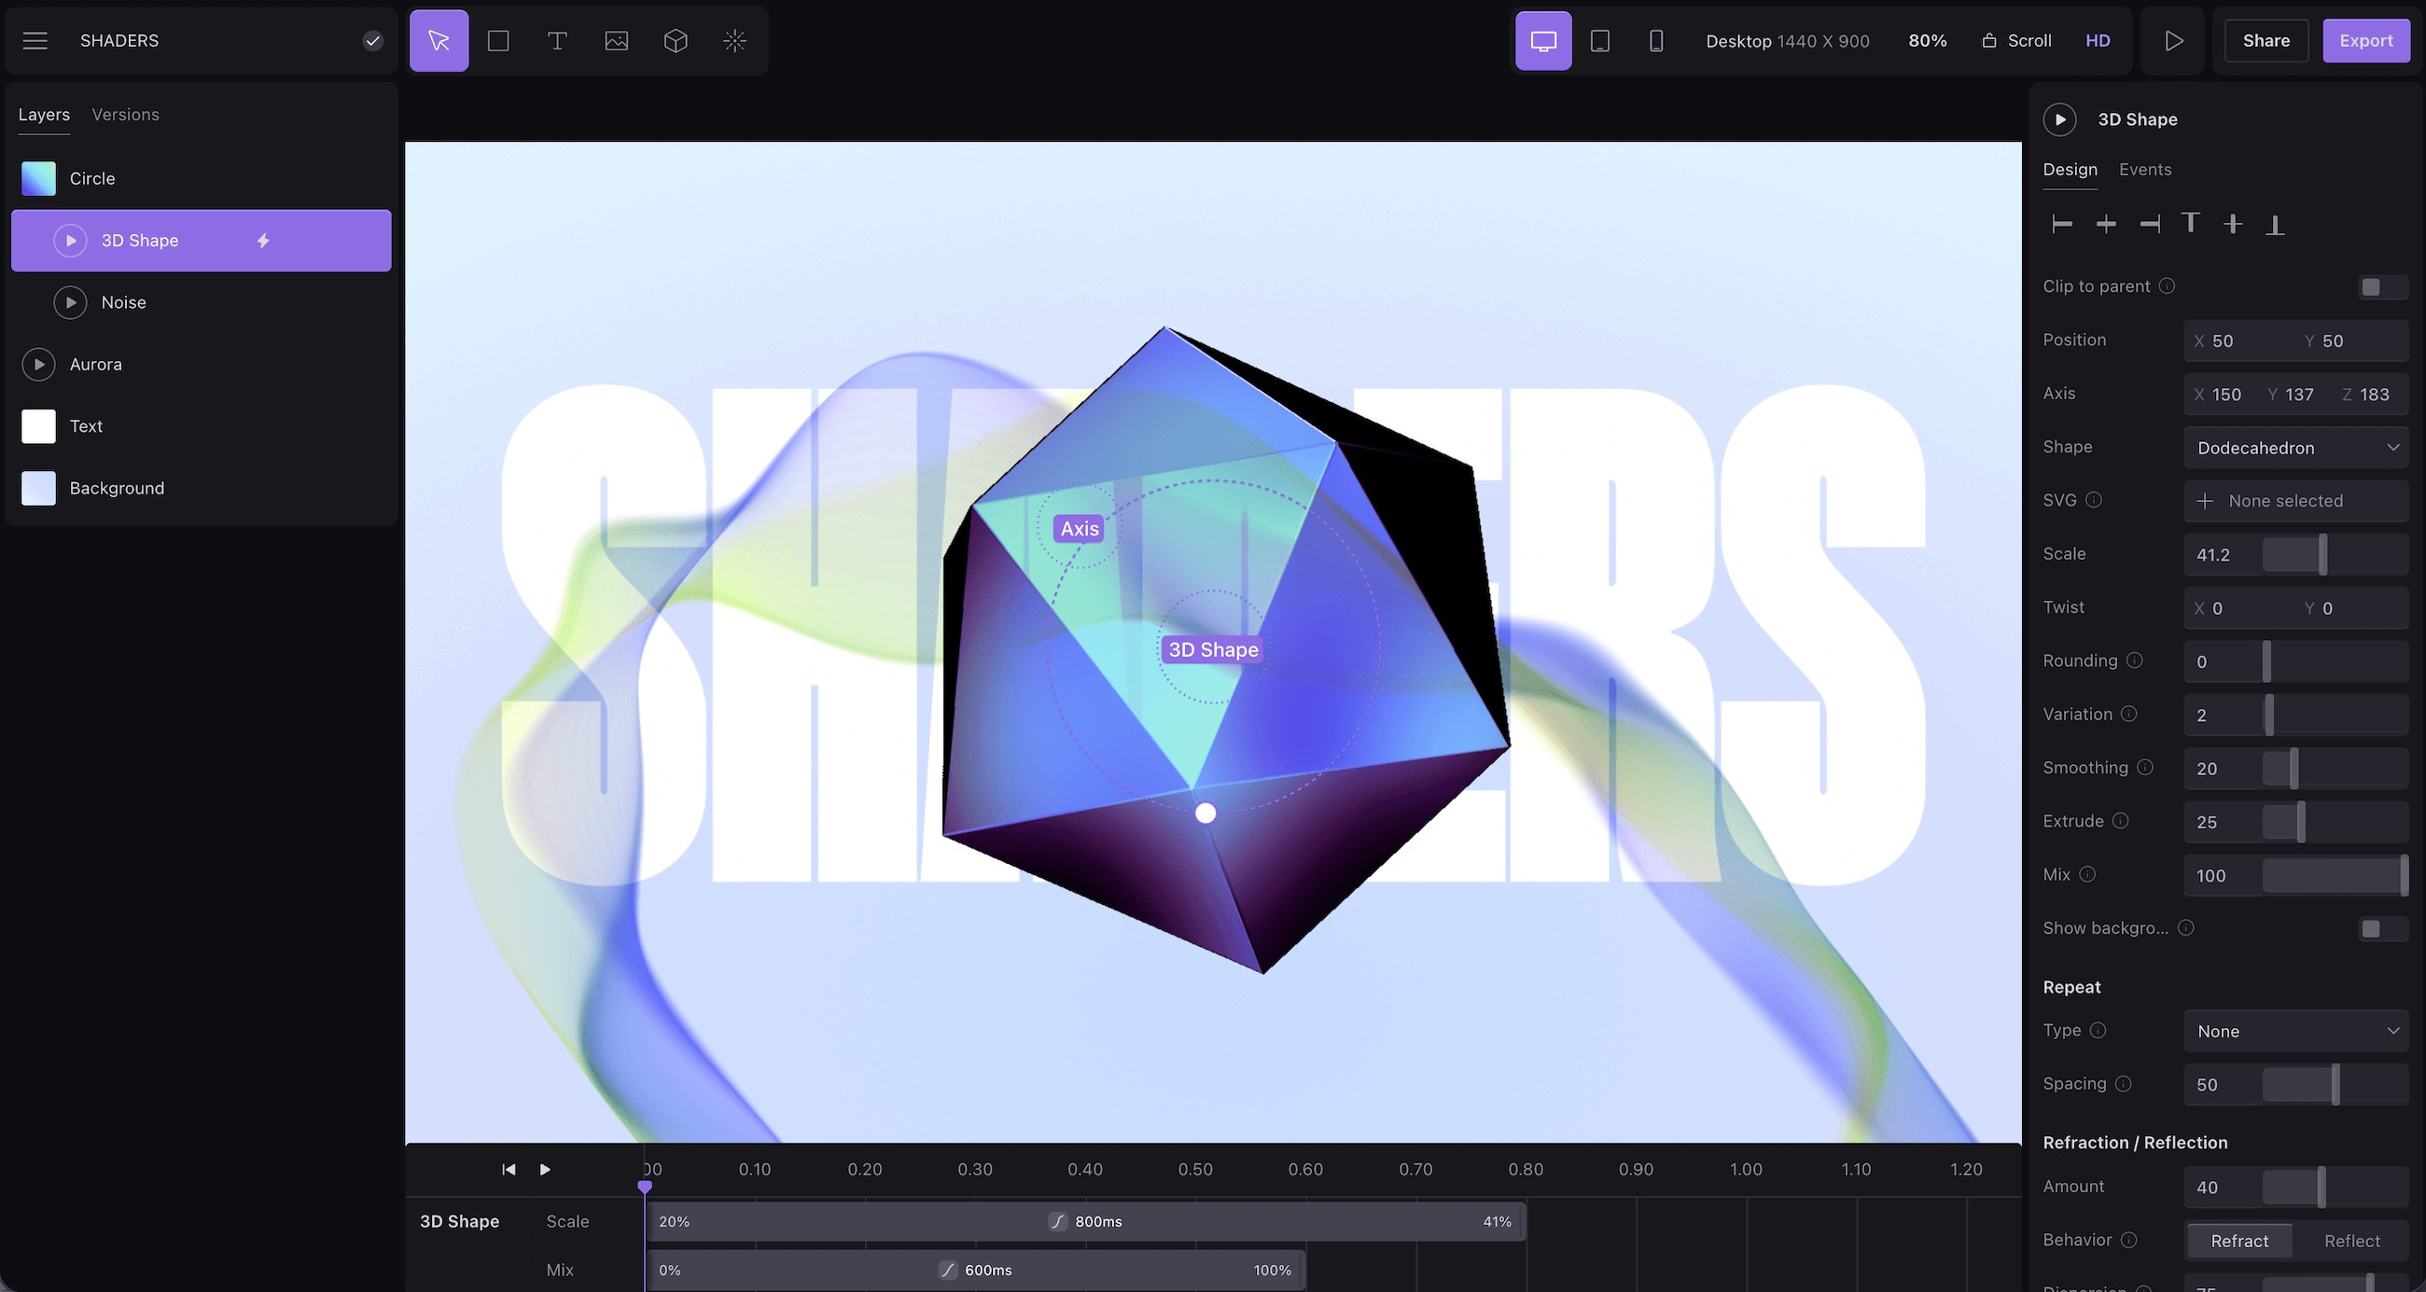
Task: Select the Text tool
Action: point(557,40)
